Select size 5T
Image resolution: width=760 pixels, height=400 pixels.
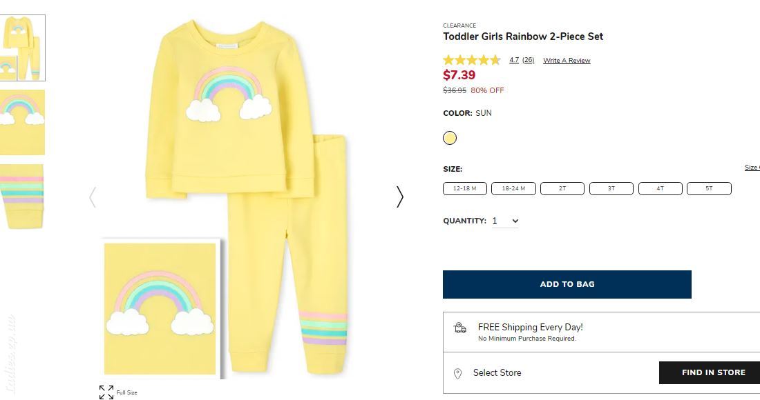point(709,188)
